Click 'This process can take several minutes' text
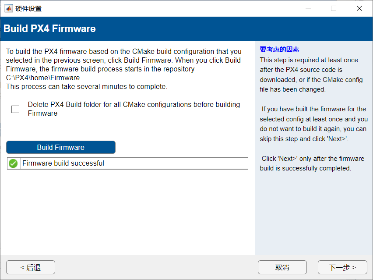373x280 pixels. click(x=87, y=87)
